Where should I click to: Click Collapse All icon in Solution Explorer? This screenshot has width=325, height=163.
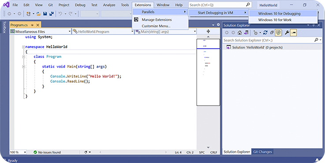point(272,33)
